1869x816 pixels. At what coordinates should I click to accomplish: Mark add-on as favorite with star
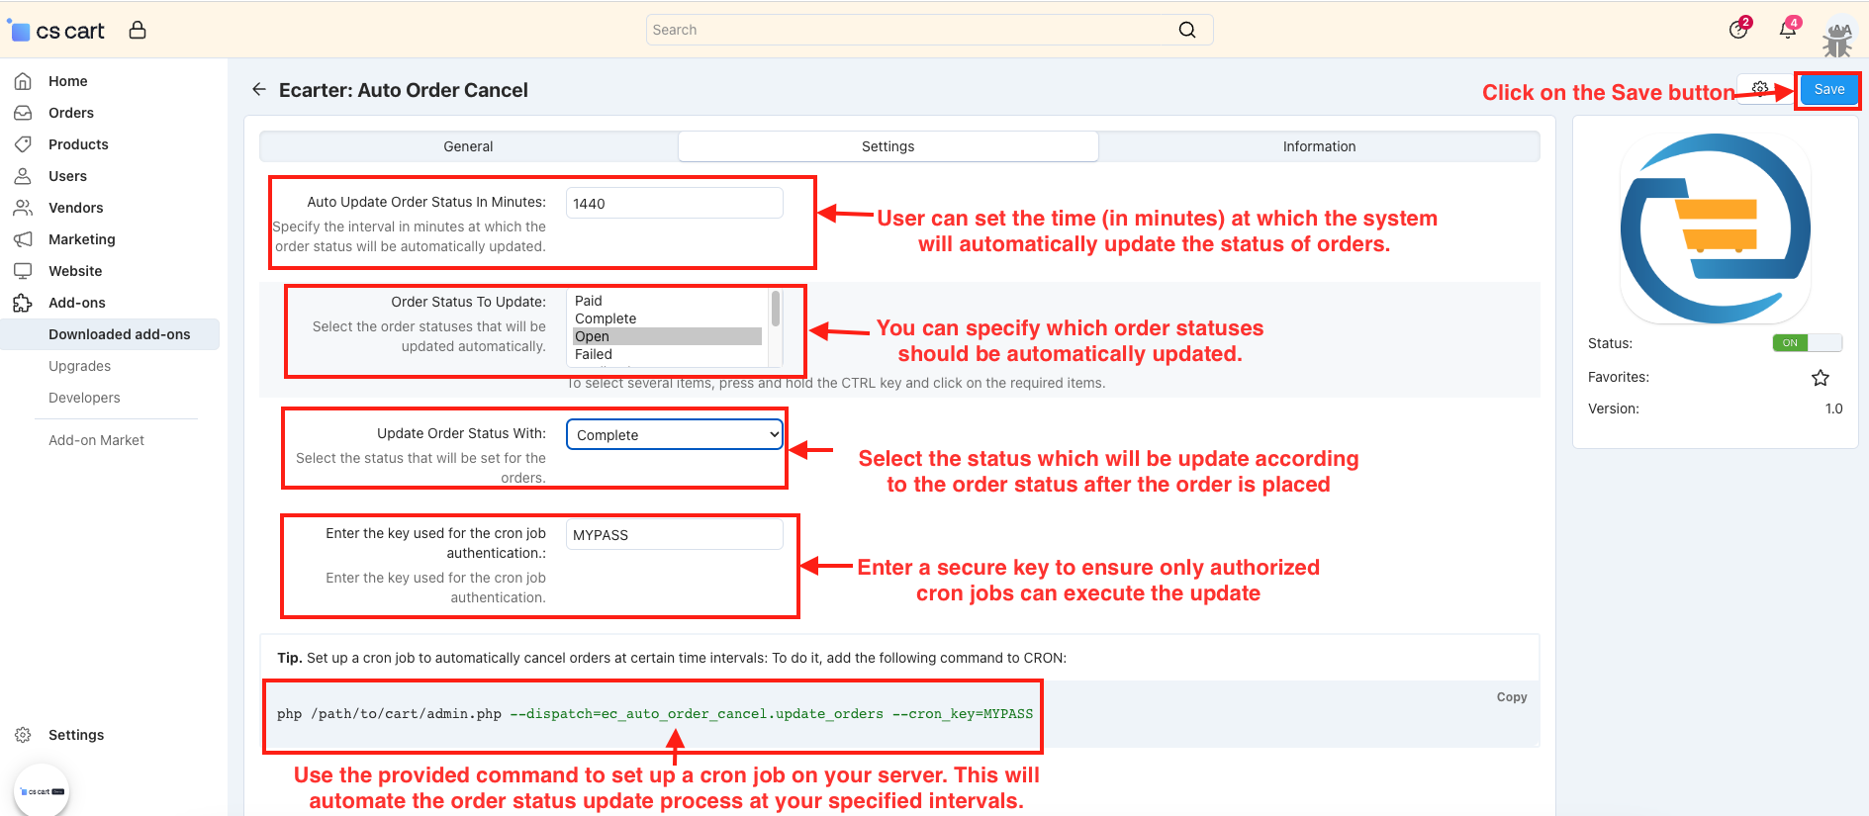click(1821, 378)
